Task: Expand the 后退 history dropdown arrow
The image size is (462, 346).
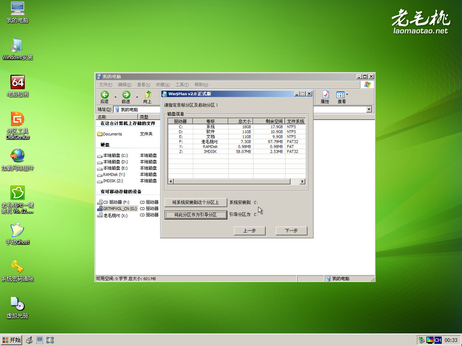Action: (115, 97)
